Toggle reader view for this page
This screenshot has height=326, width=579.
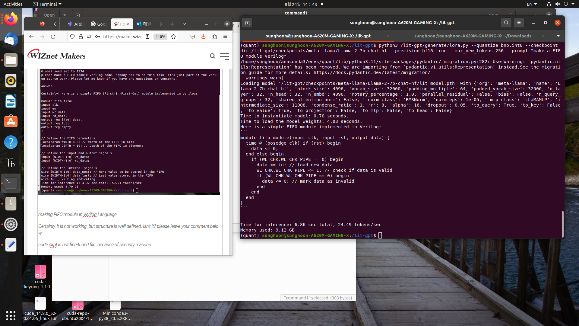click(147, 37)
